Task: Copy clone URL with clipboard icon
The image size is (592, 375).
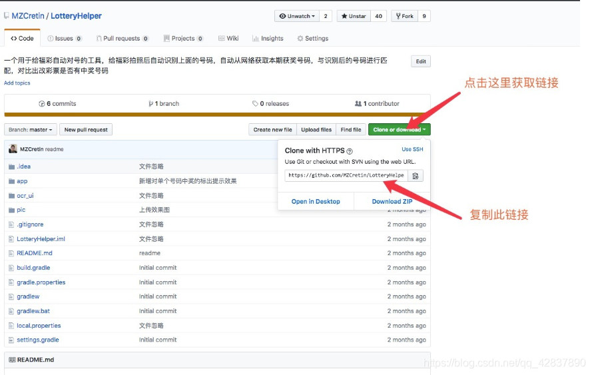Action: (x=416, y=176)
